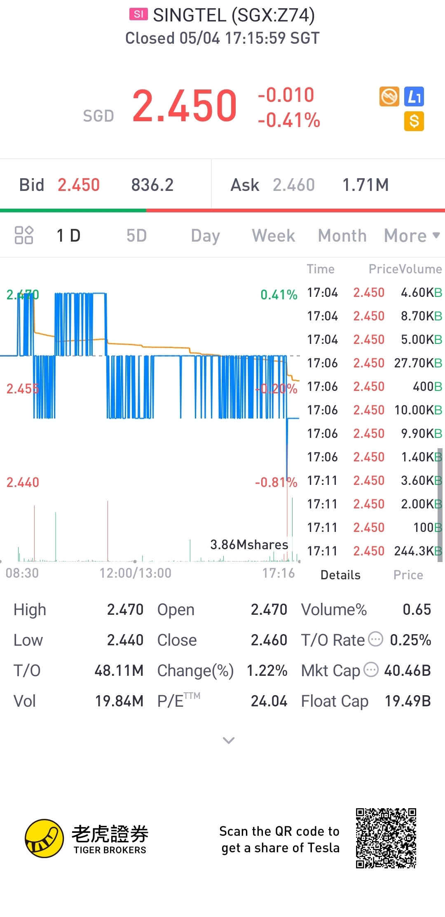Tap the Low value 2.440
The image size is (445, 917).
pyautogui.click(x=125, y=640)
